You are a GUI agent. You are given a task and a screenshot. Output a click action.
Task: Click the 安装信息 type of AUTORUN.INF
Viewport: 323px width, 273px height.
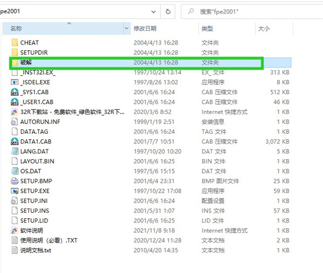(x=213, y=121)
